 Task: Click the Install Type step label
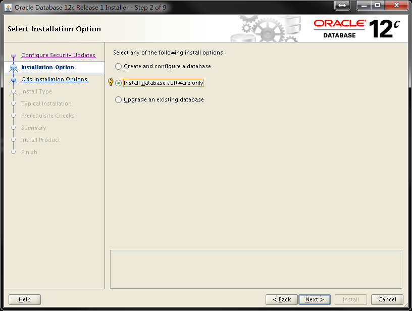36,91
